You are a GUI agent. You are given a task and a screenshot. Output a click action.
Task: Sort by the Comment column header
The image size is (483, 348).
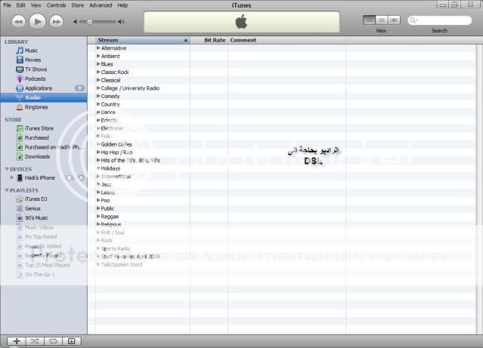click(286, 40)
